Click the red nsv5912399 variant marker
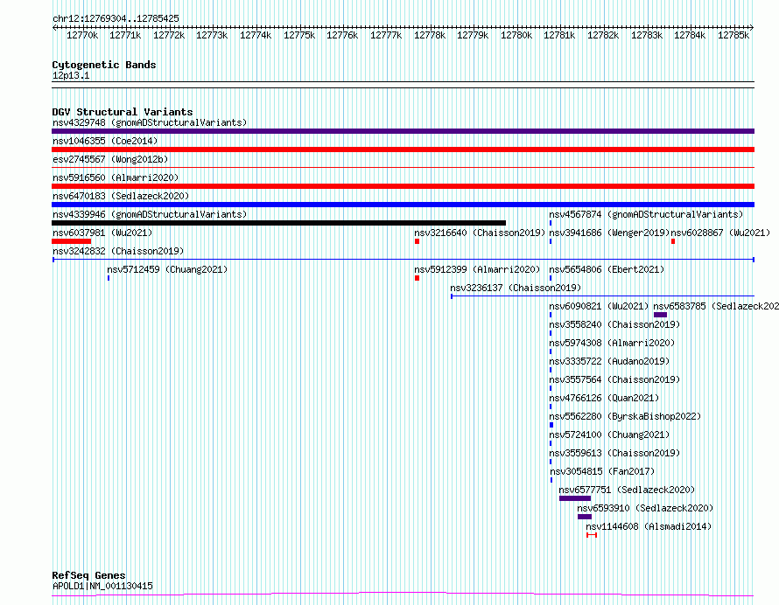The width and height of the screenshot is (779, 605). [x=417, y=278]
